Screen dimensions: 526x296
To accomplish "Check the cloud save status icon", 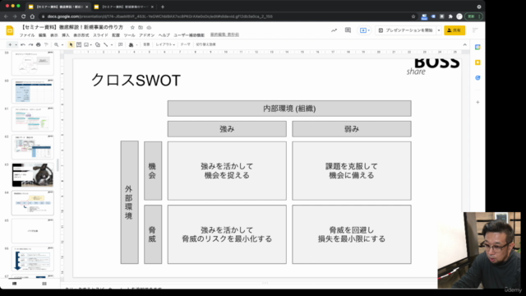I will (149, 27).
